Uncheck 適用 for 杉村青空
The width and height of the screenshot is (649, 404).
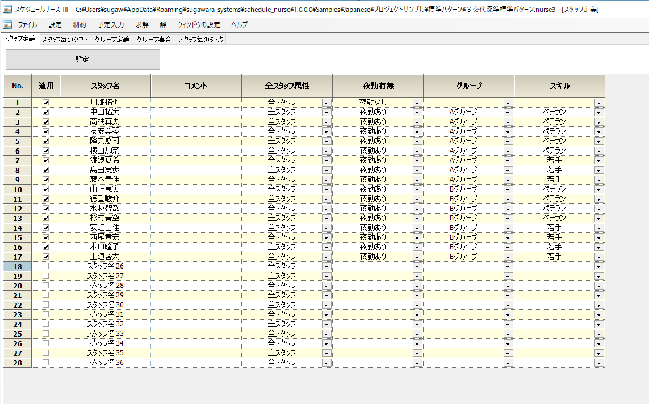(45, 218)
